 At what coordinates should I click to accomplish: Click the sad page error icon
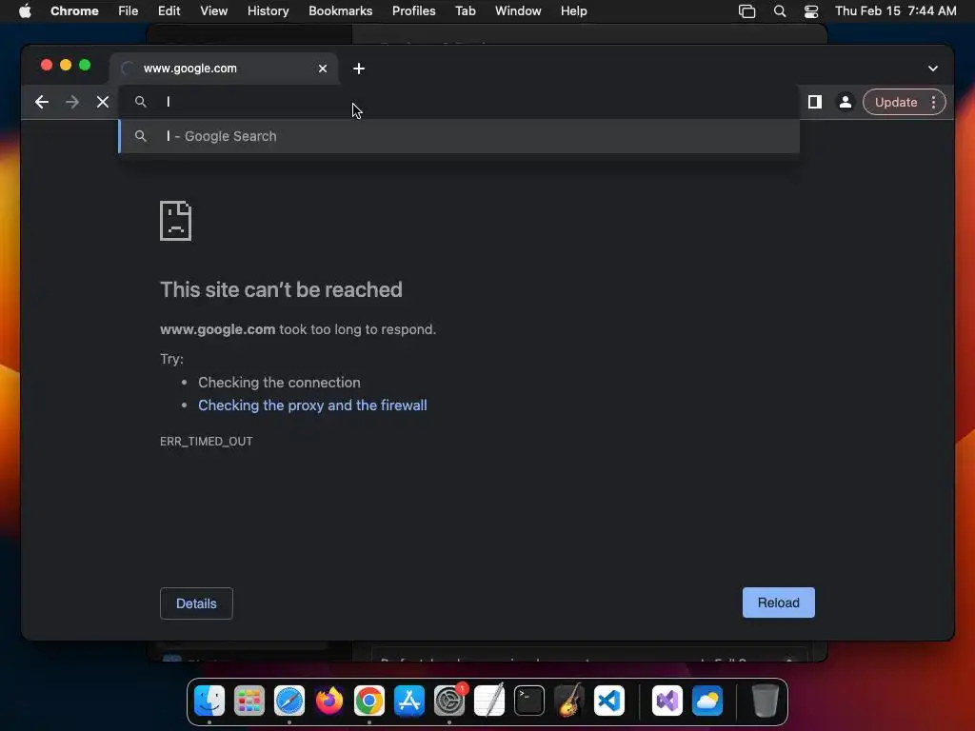[175, 221]
